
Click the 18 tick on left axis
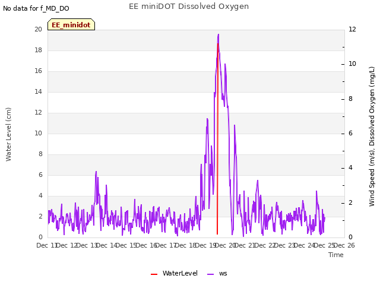point(38,50)
